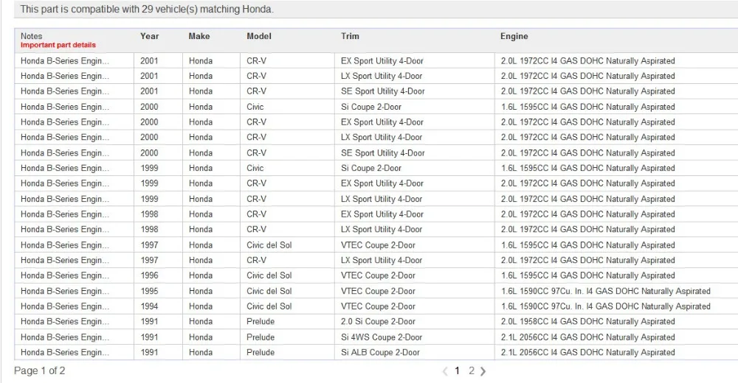
Task: Click 'Civic del Sol' model in 1997 row
Action: (x=269, y=245)
